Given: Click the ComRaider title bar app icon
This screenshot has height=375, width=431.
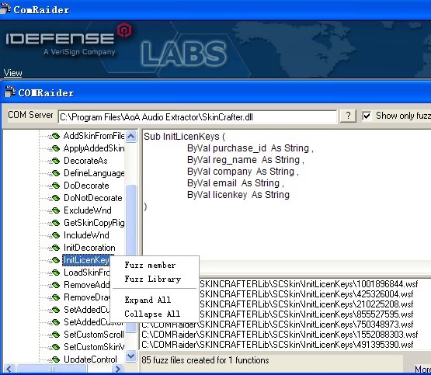Looking at the screenshot, I should (x=5, y=9).
